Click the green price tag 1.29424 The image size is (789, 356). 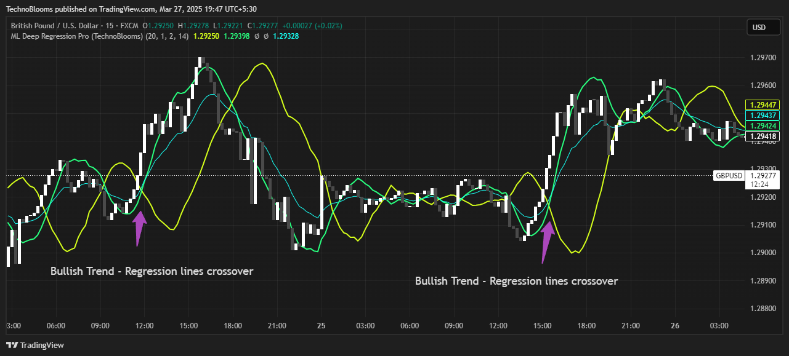point(763,126)
